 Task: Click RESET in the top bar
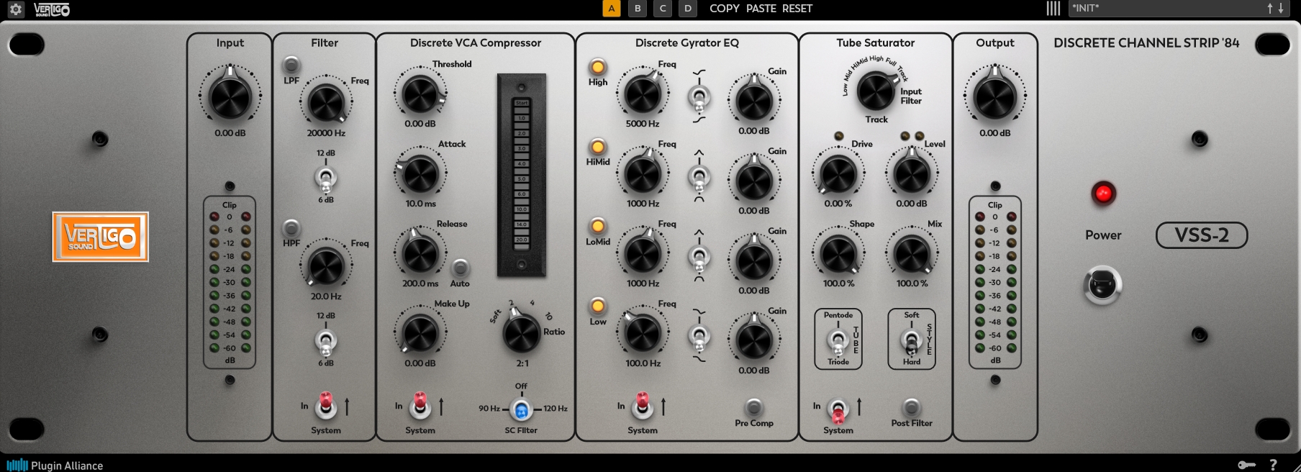coord(797,9)
